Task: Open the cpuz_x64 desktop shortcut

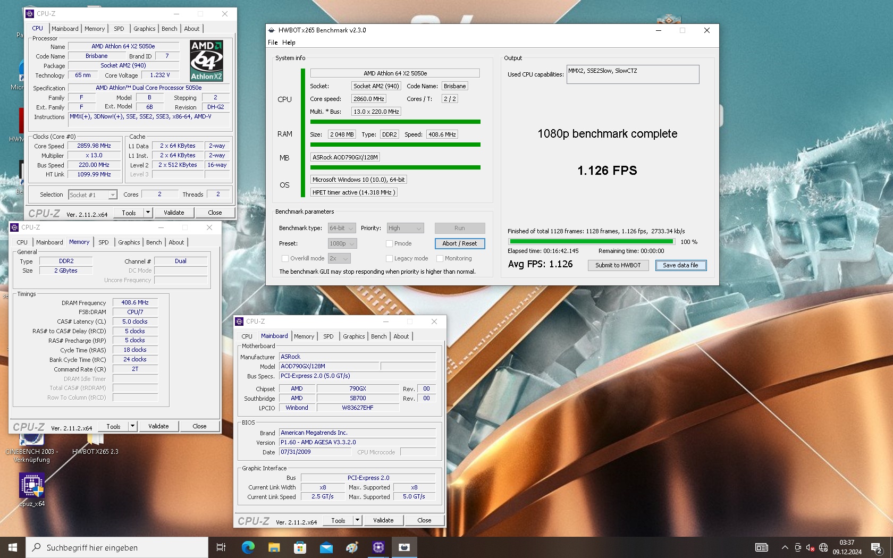Action: pos(32,489)
